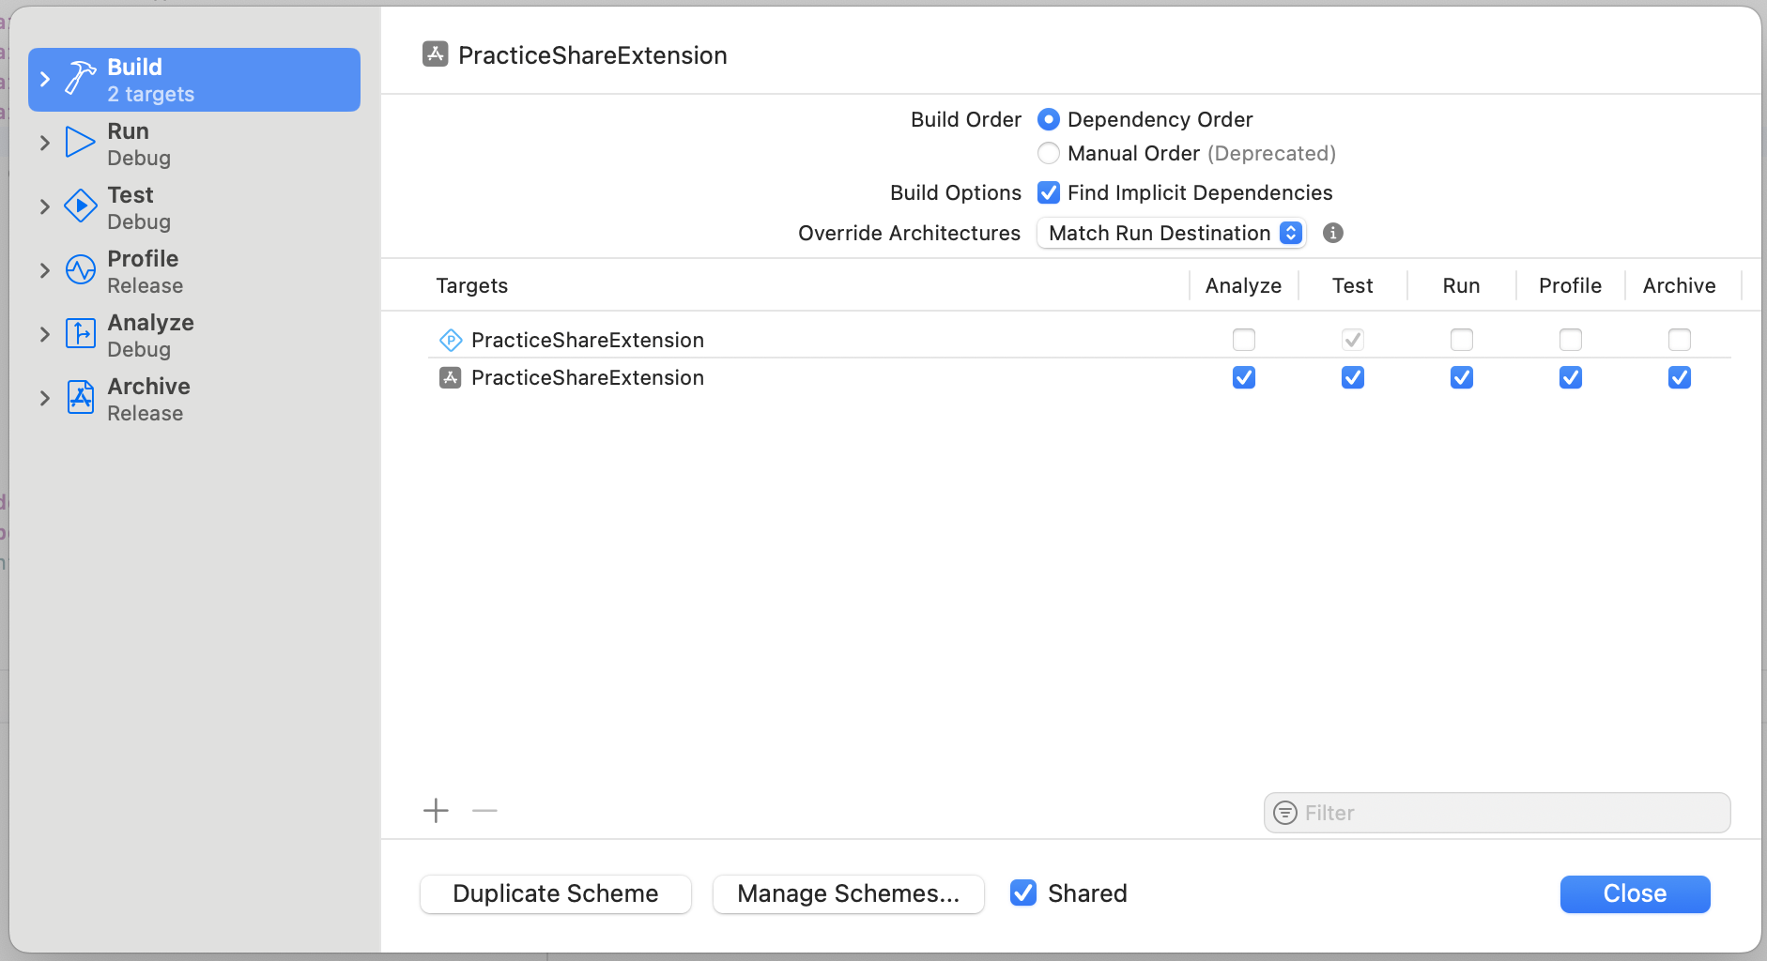Uncheck Find Implicit Dependencies checkbox
Viewport: 1767px width, 961px height.
coord(1049,192)
